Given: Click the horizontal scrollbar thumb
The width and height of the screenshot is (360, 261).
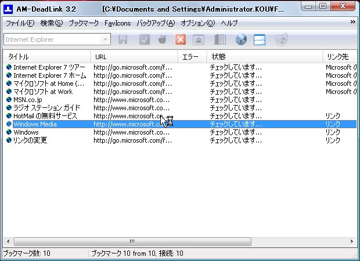Looking at the screenshot, I should point(132,241).
